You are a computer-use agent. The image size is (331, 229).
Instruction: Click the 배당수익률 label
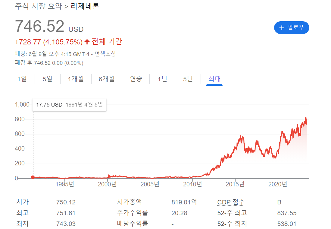click(x=133, y=224)
